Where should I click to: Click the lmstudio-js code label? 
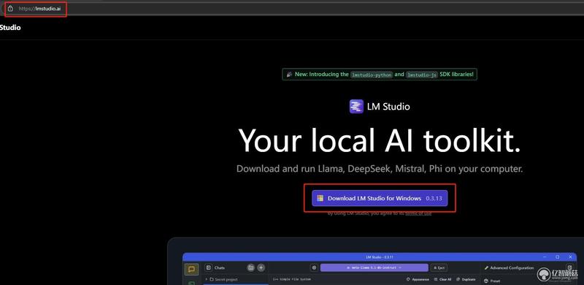click(422, 75)
